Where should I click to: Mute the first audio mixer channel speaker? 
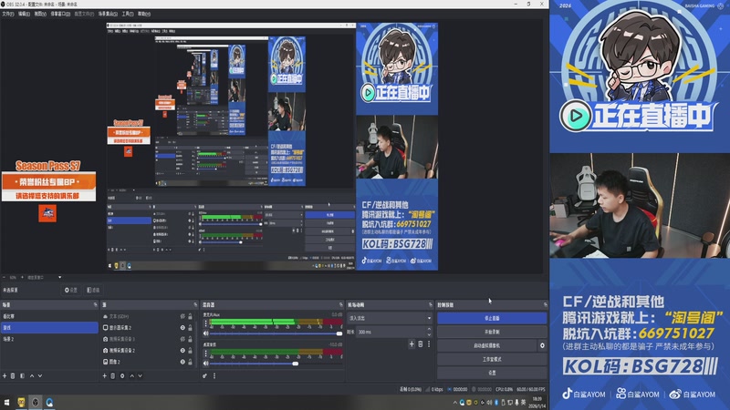click(x=206, y=333)
